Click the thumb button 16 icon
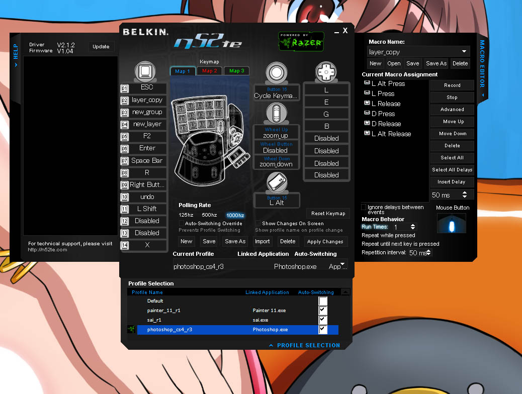522x394 pixels. (276, 72)
